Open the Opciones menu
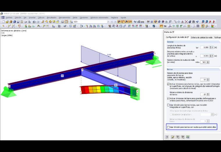This screenshot has width=221, height=152. click(x=84, y=18)
